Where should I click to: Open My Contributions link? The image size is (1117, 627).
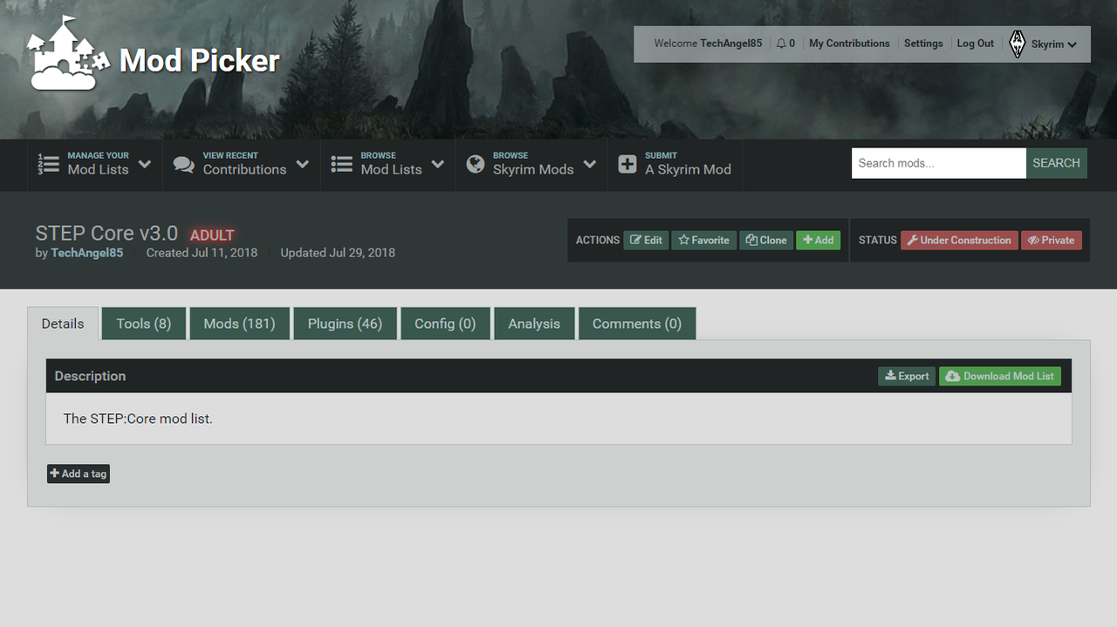tap(849, 44)
